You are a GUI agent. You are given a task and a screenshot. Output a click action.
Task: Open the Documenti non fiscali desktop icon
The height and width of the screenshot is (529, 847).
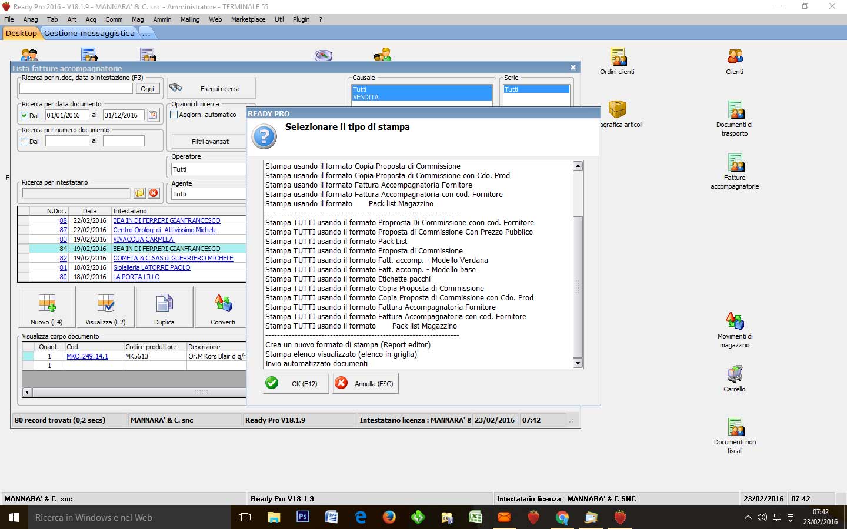(x=735, y=436)
